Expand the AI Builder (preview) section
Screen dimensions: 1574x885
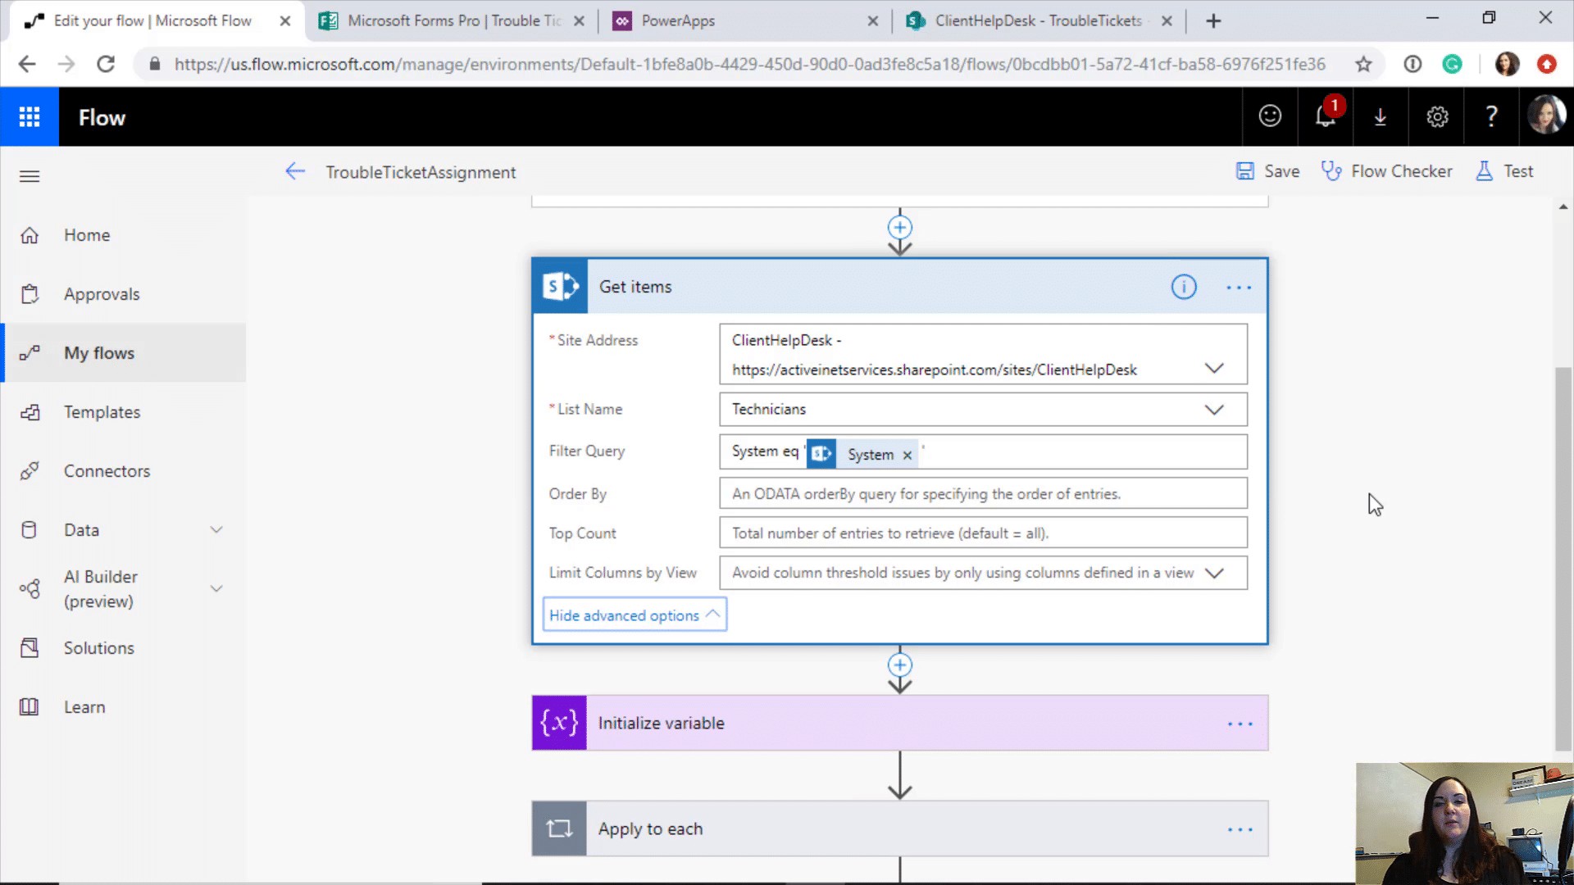point(216,589)
